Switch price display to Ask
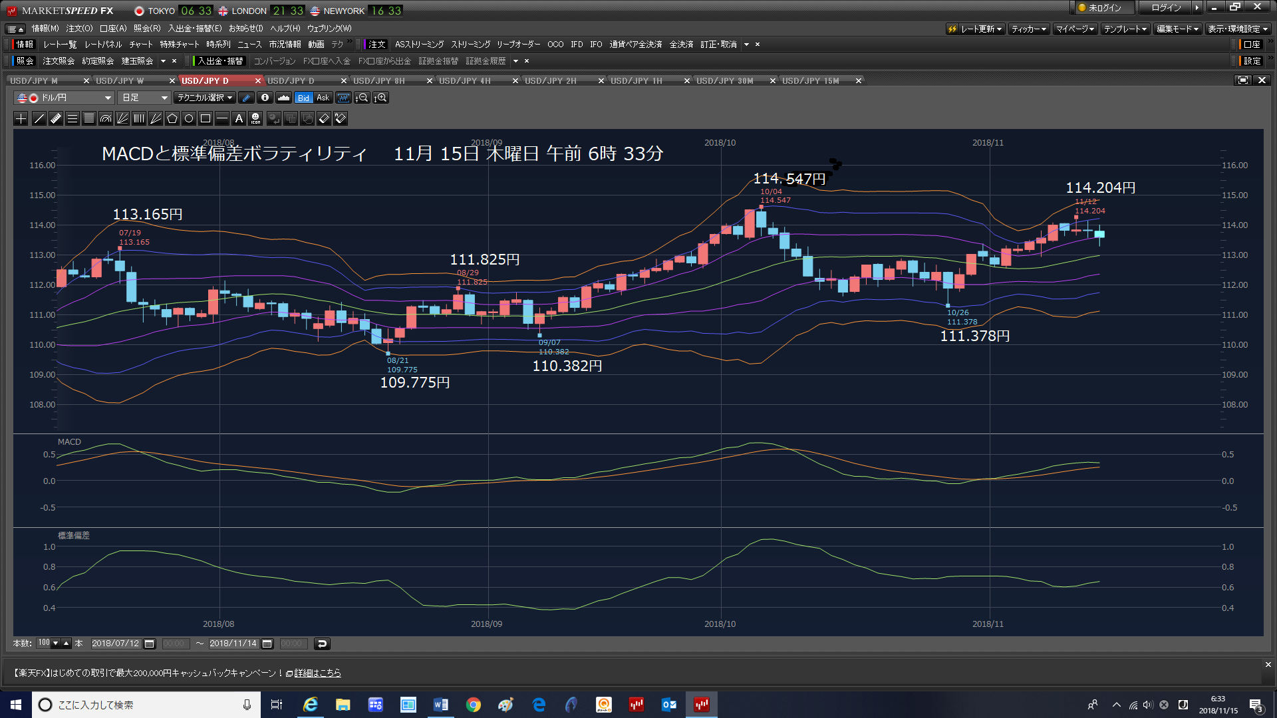The width and height of the screenshot is (1277, 718). point(323,98)
